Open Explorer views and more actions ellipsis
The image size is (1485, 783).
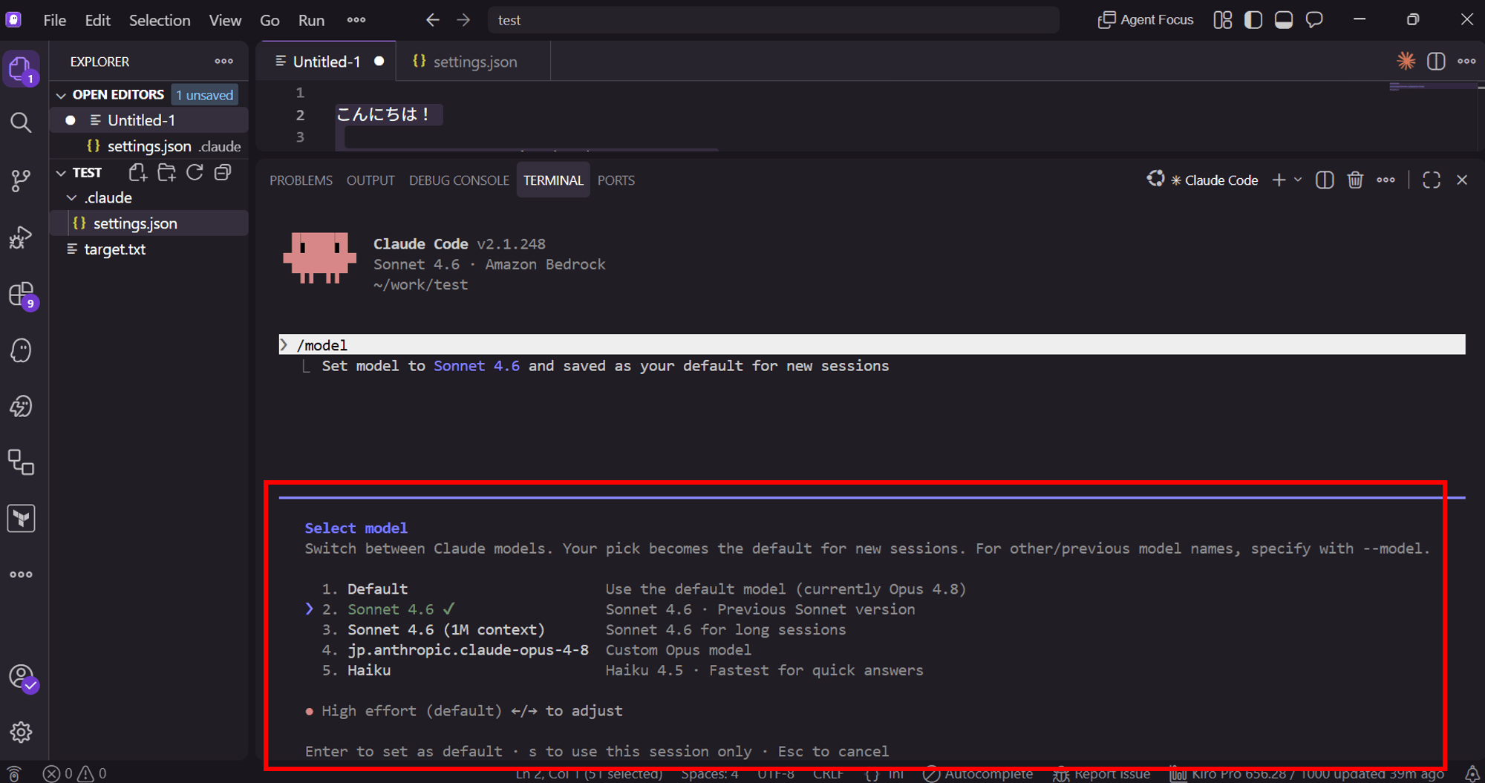pyautogui.click(x=223, y=62)
